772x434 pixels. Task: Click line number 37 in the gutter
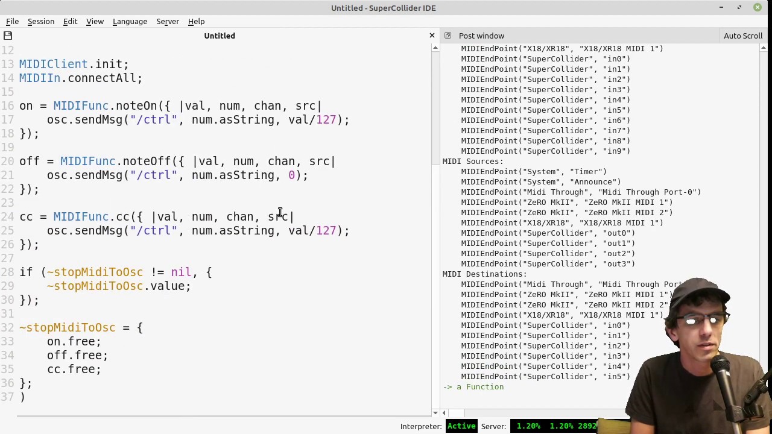point(7,397)
